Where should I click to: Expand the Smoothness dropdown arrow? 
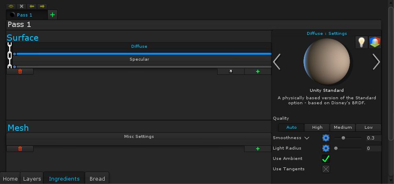(x=307, y=138)
